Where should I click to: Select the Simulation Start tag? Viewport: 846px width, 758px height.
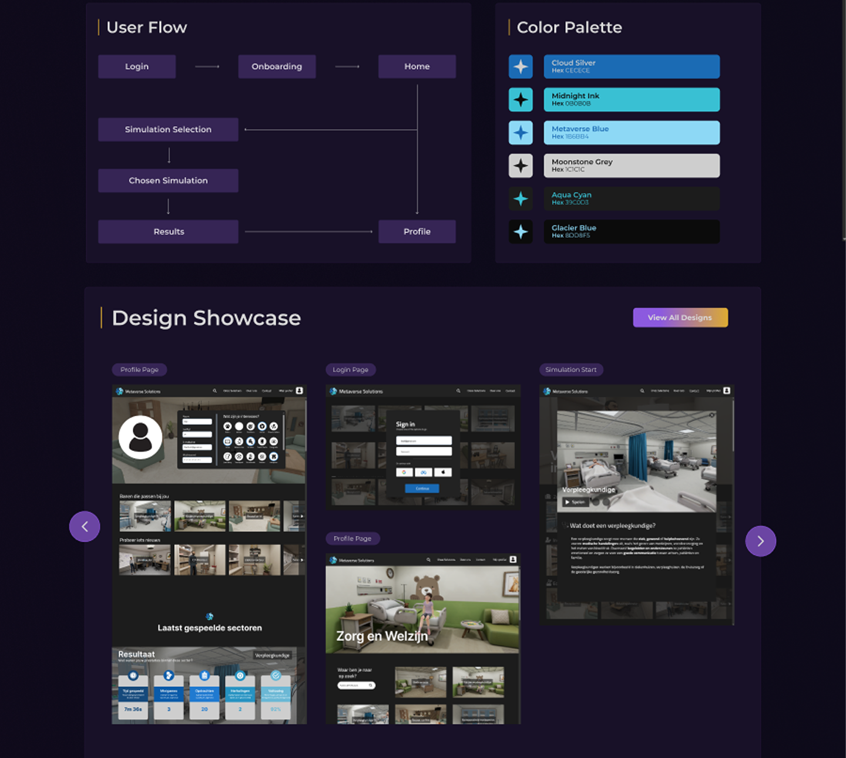(x=571, y=370)
